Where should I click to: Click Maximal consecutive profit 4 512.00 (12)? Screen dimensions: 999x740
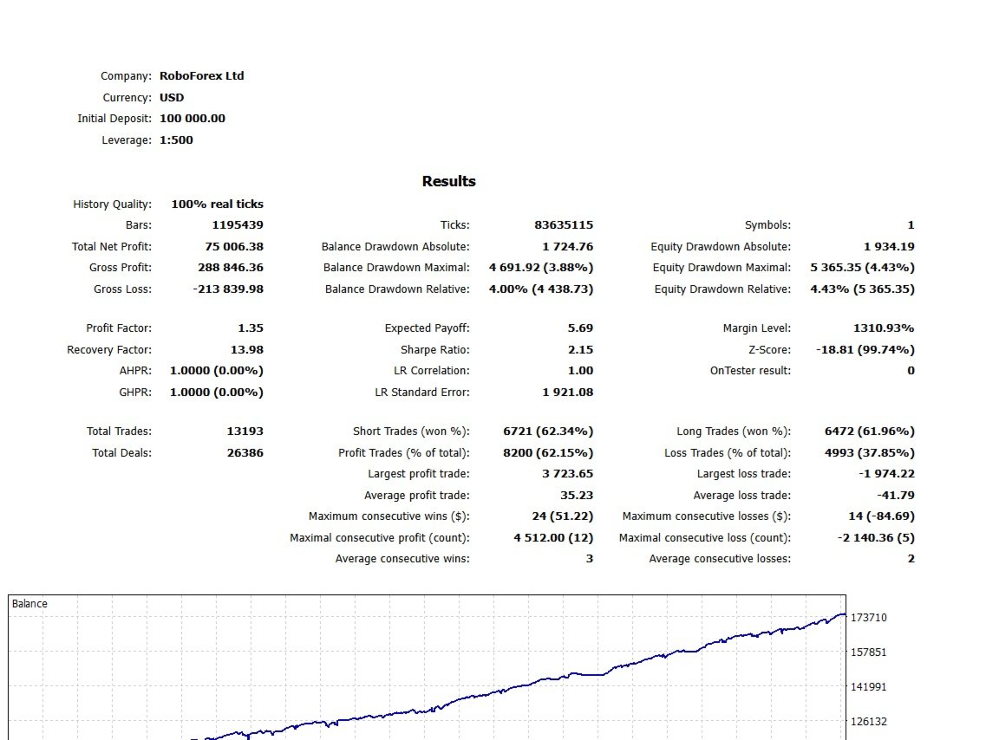coord(553,538)
